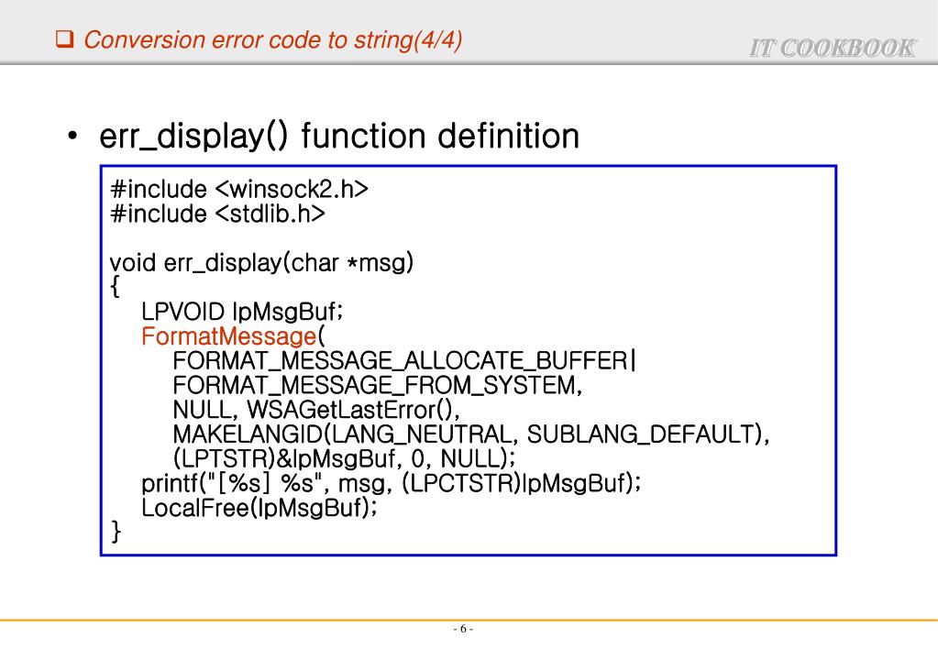
Task: Click the red 'FormatMessage' function name
Action: coord(228,336)
